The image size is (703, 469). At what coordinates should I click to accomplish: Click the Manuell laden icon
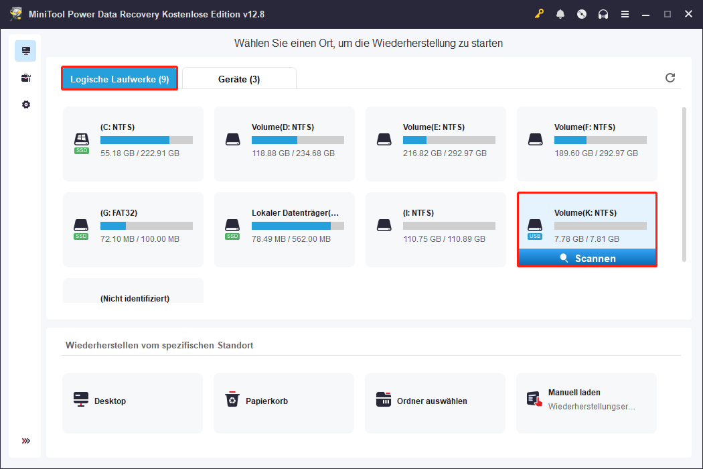pos(534,399)
